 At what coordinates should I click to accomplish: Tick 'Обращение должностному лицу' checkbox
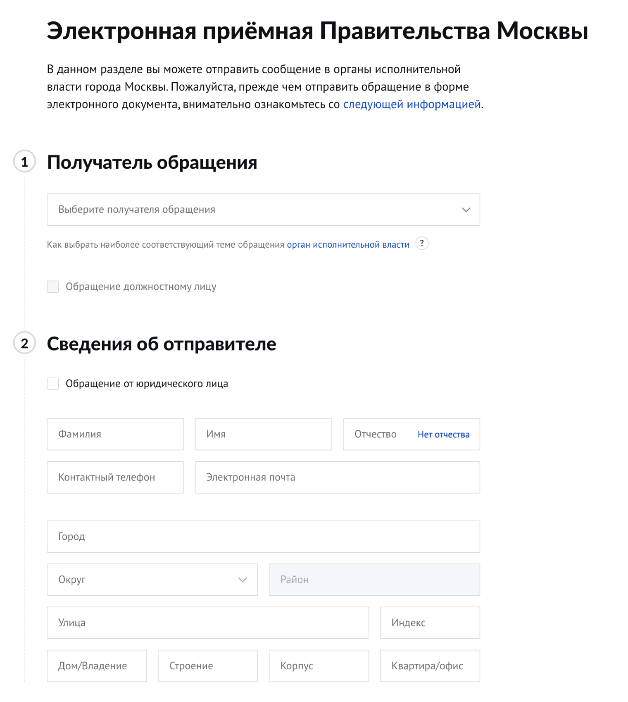(x=53, y=287)
